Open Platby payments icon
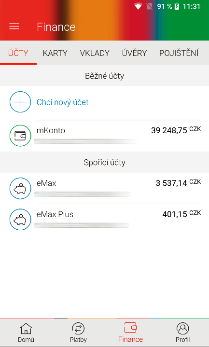209x347 pixels. click(x=78, y=328)
